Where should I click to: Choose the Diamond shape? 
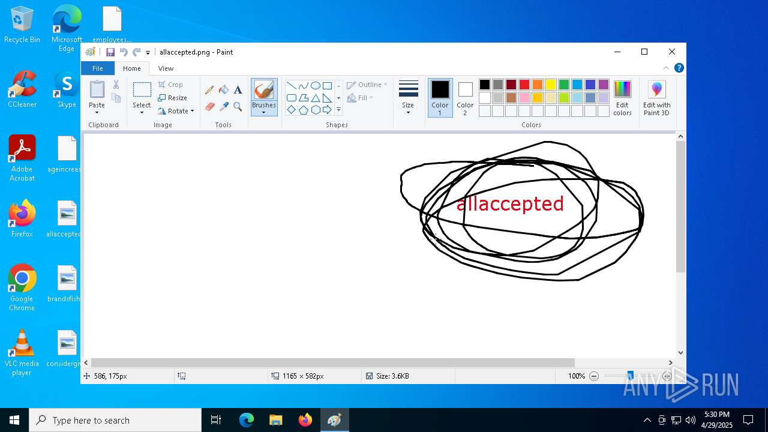point(291,110)
